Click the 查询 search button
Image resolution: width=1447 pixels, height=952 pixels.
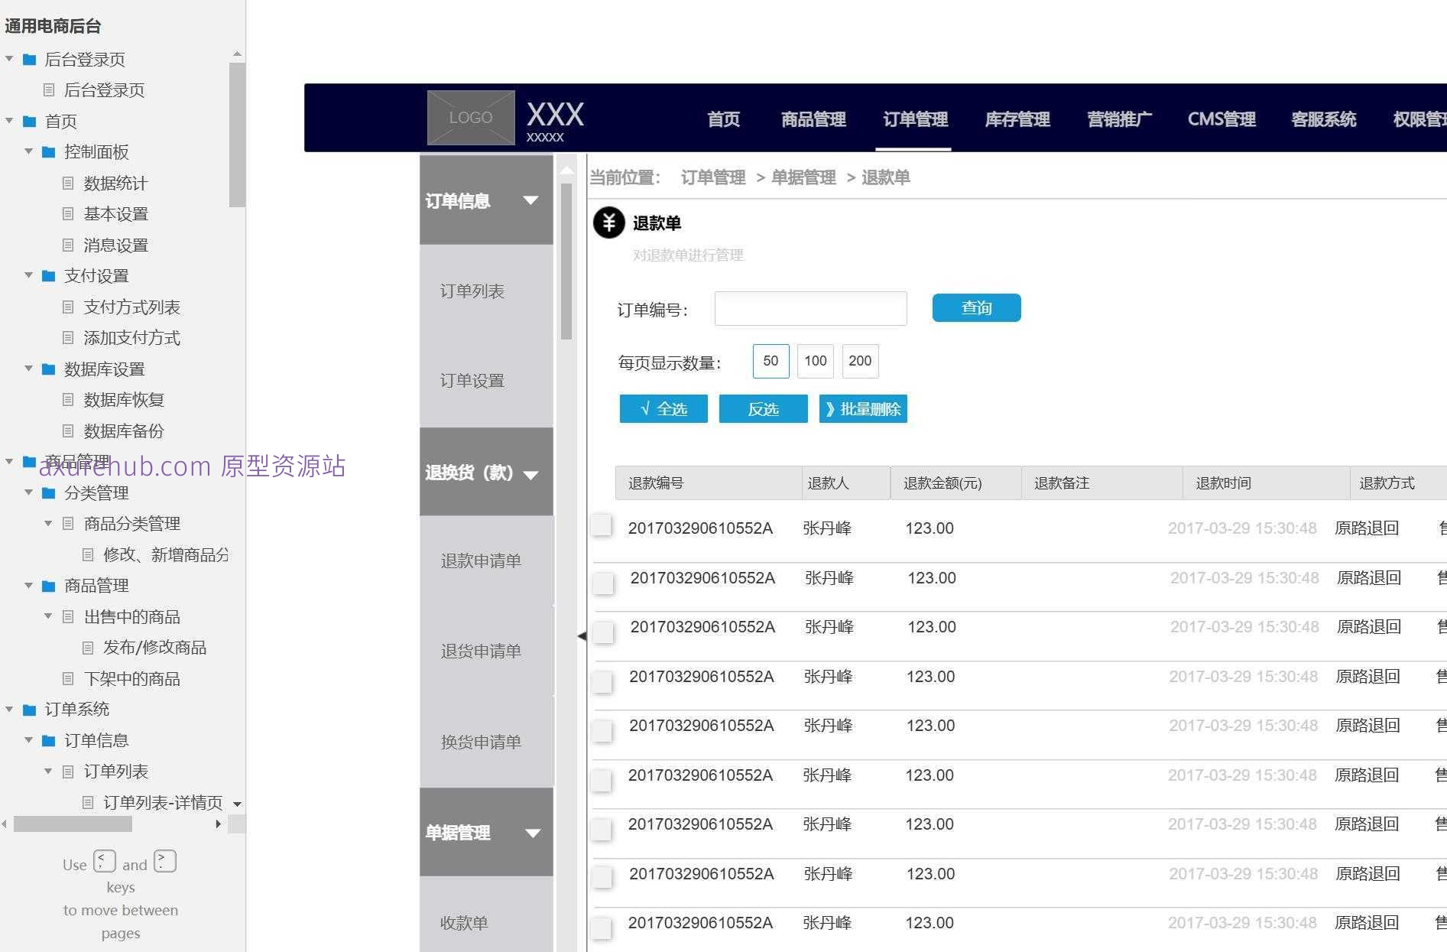[x=976, y=307]
